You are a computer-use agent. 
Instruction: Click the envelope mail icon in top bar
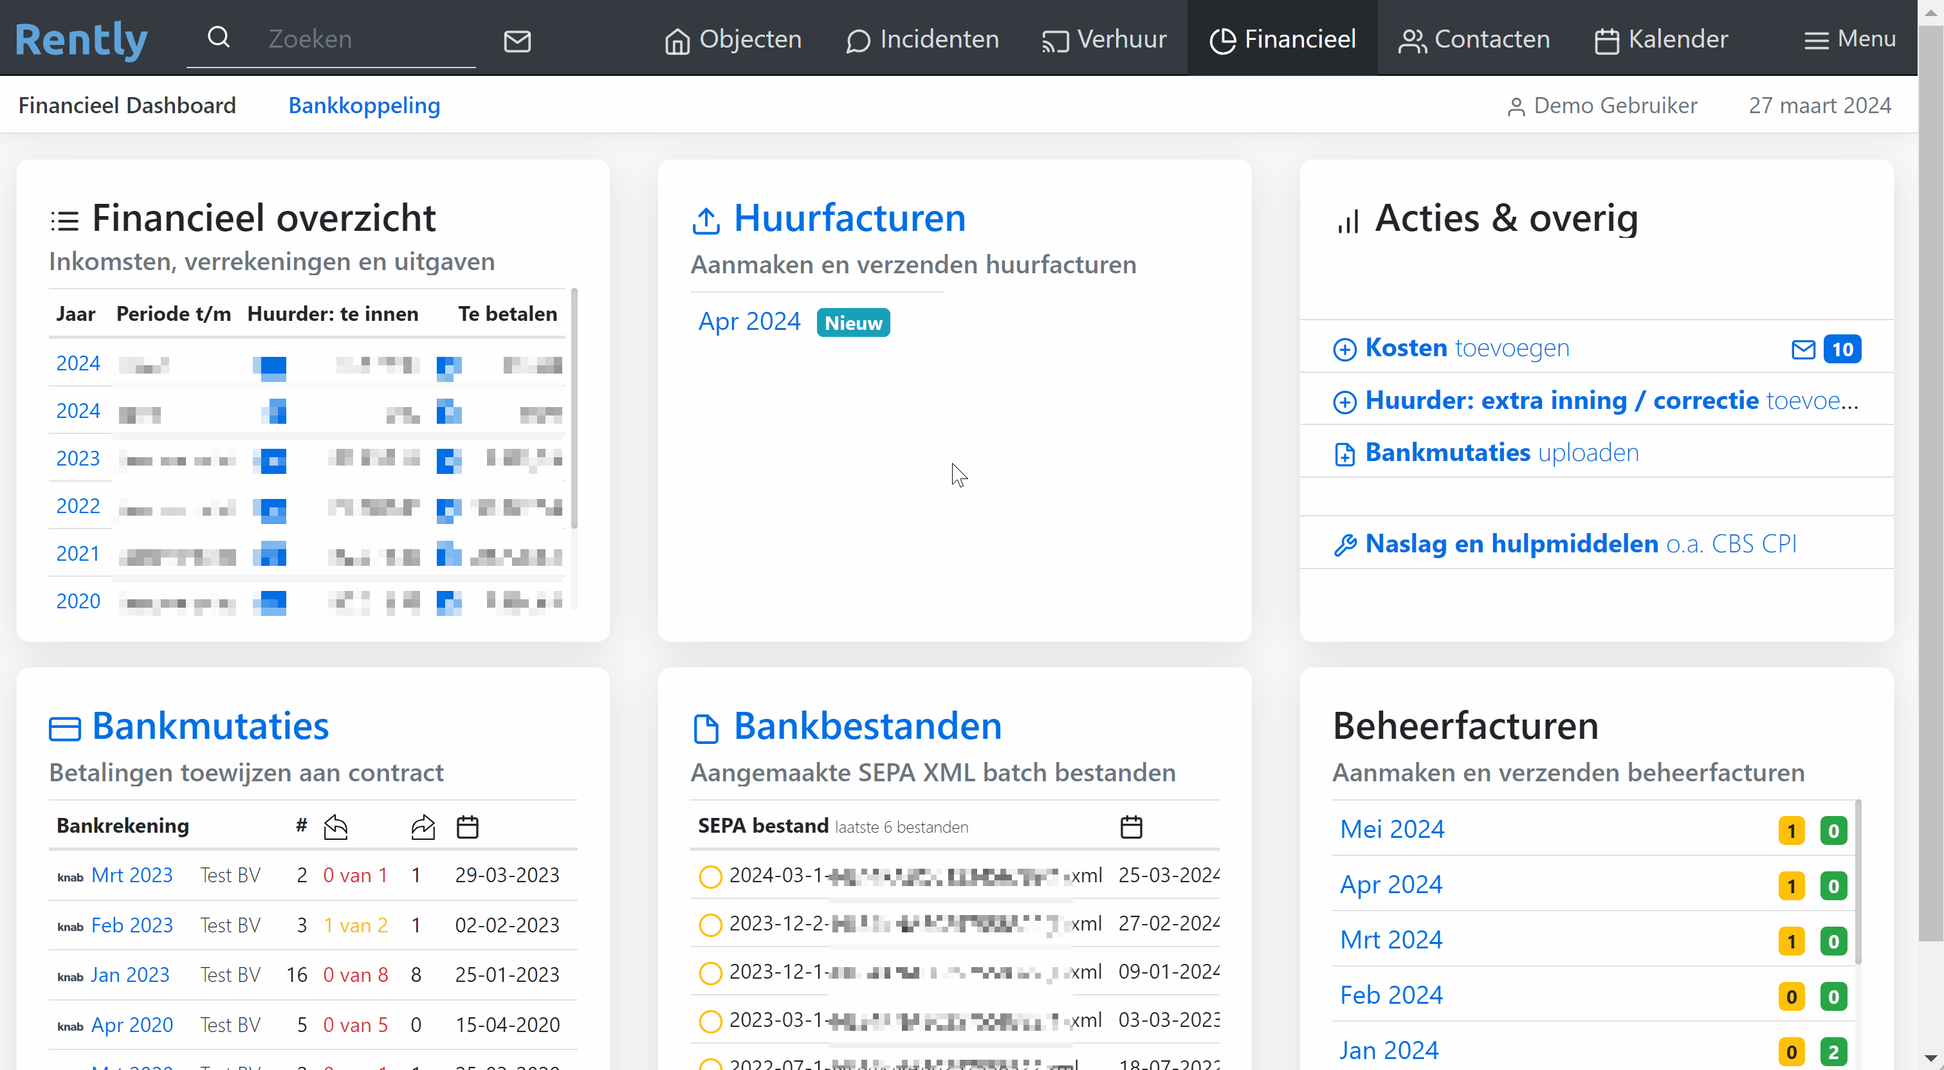[517, 41]
